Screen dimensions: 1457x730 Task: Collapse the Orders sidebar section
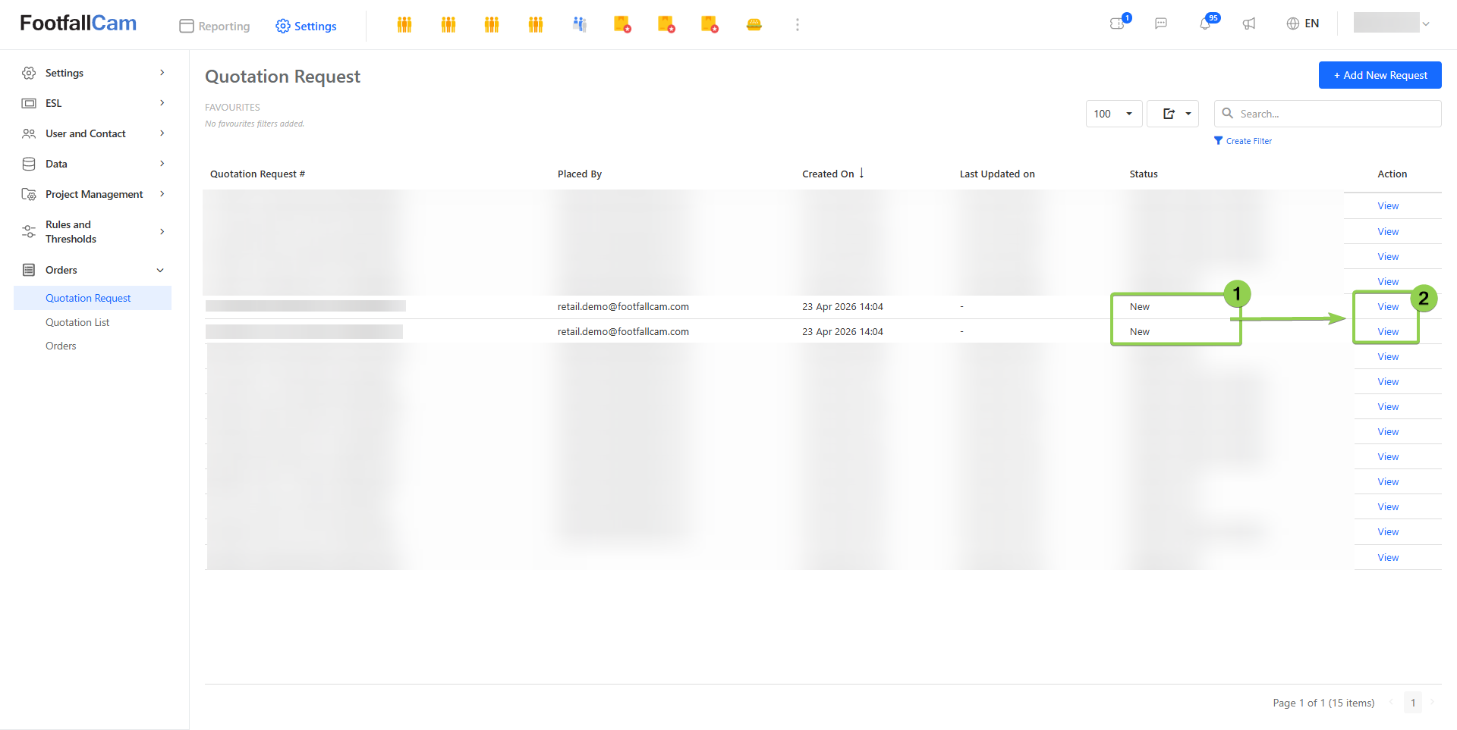[93, 270]
